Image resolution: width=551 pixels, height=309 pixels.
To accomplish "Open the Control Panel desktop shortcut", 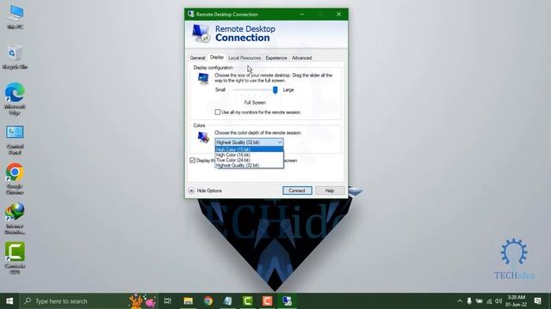I will [x=15, y=140].
